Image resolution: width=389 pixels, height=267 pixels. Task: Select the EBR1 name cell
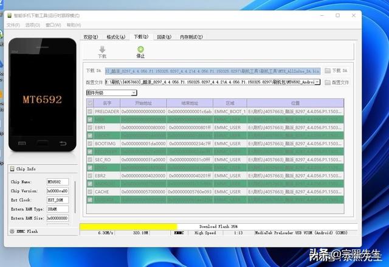click(x=107, y=128)
